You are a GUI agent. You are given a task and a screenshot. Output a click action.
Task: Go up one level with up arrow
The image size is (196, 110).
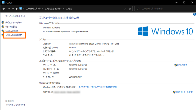[17, 9]
